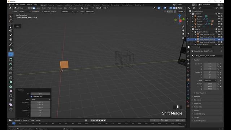Image resolution: width=231 pixels, height=130 pixels.
Task: Select the active Add Cube tool
Action: click(11, 55)
